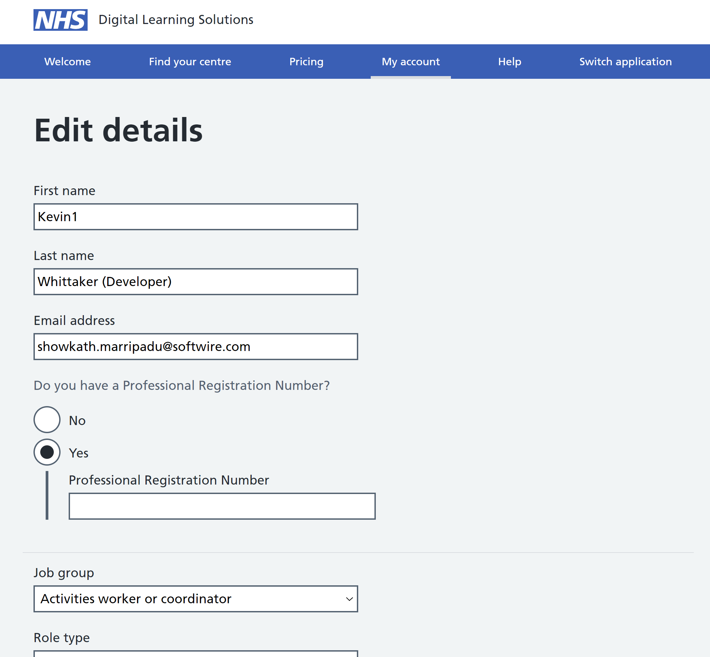Select the Yes radio button
Image resolution: width=710 pixels, height=657 pixels.
(47, 452)
